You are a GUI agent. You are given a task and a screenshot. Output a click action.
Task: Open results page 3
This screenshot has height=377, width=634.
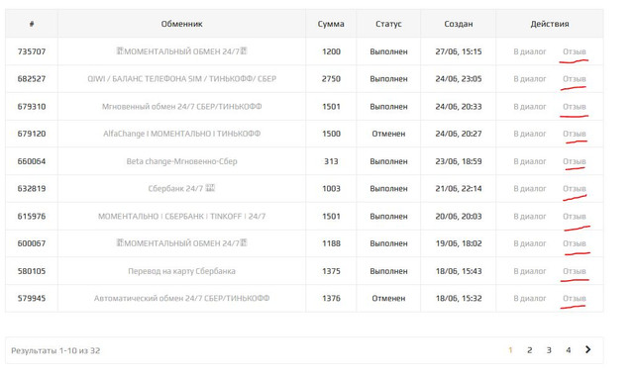coord(549,350)
